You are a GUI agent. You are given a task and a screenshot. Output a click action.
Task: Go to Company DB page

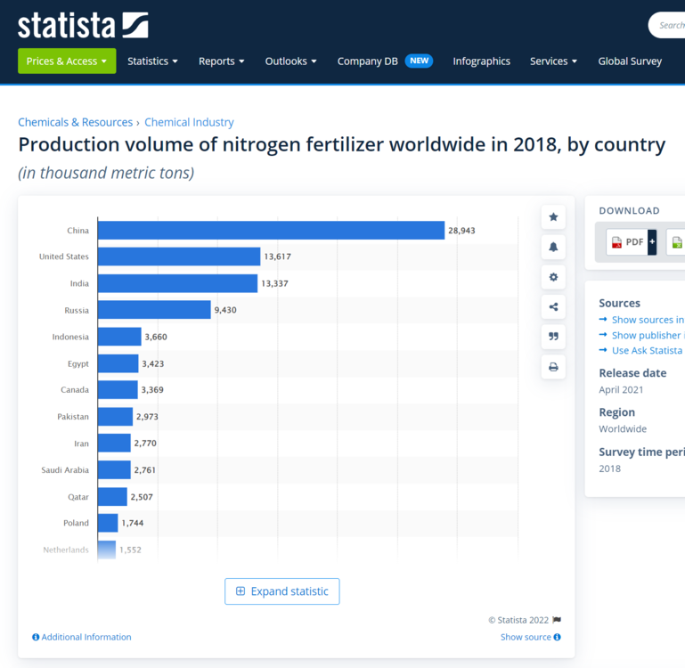[367, 61]
